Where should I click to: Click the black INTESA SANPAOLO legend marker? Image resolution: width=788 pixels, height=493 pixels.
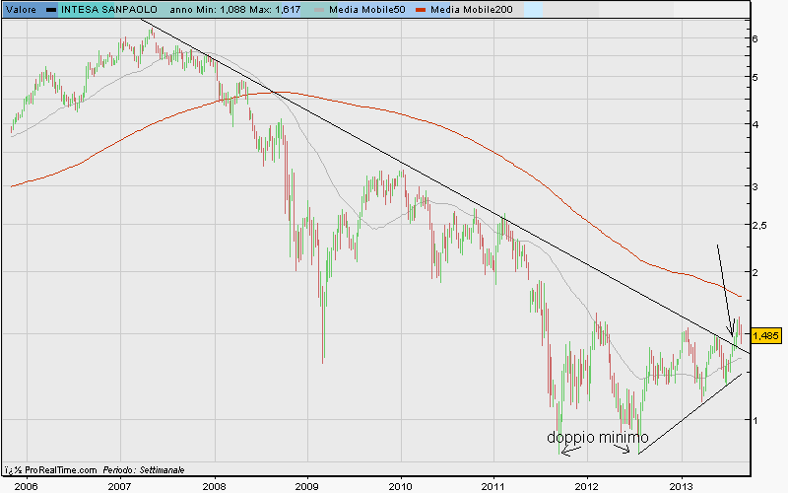52,9
